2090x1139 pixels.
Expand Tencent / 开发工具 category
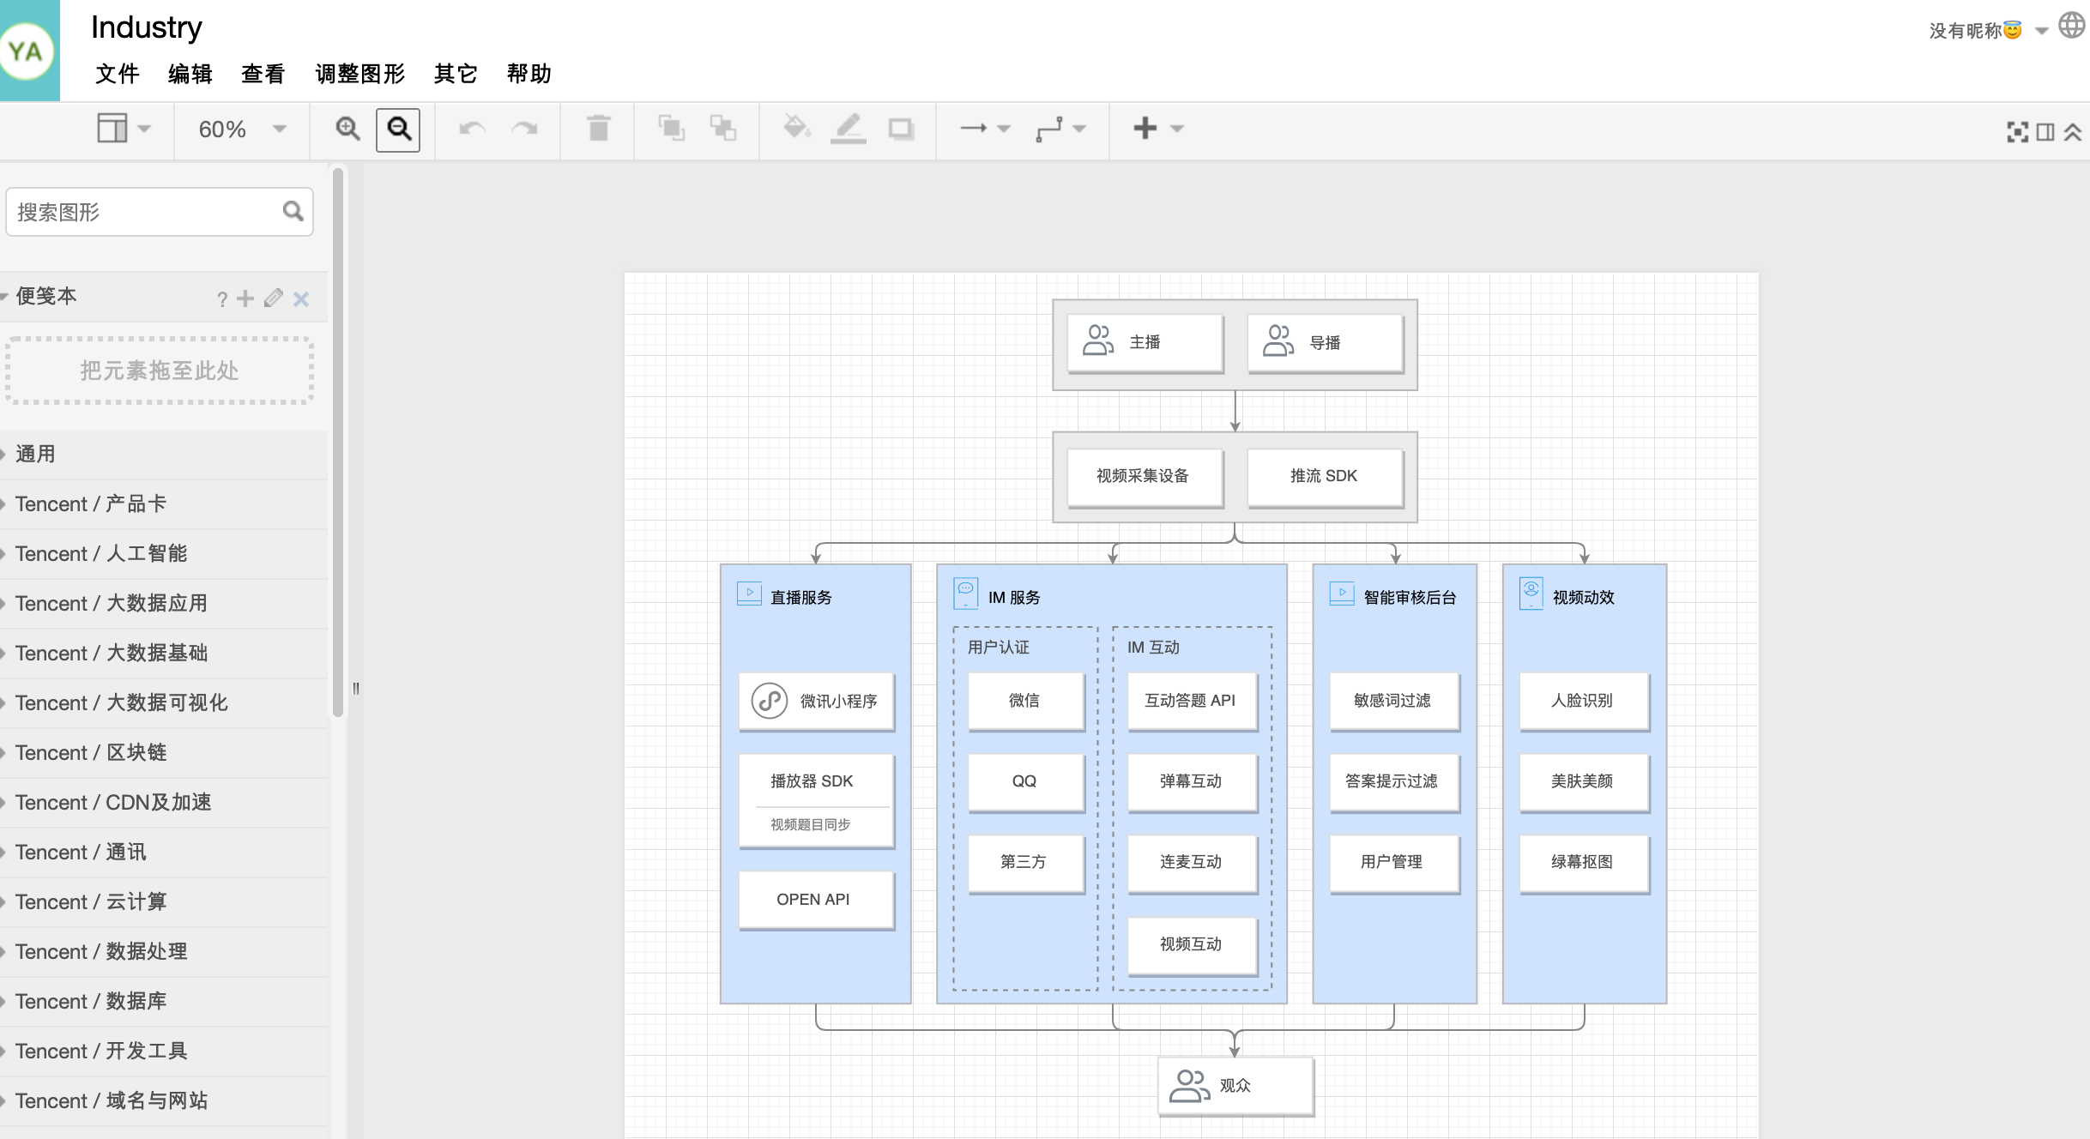[x=163, y=1051]
